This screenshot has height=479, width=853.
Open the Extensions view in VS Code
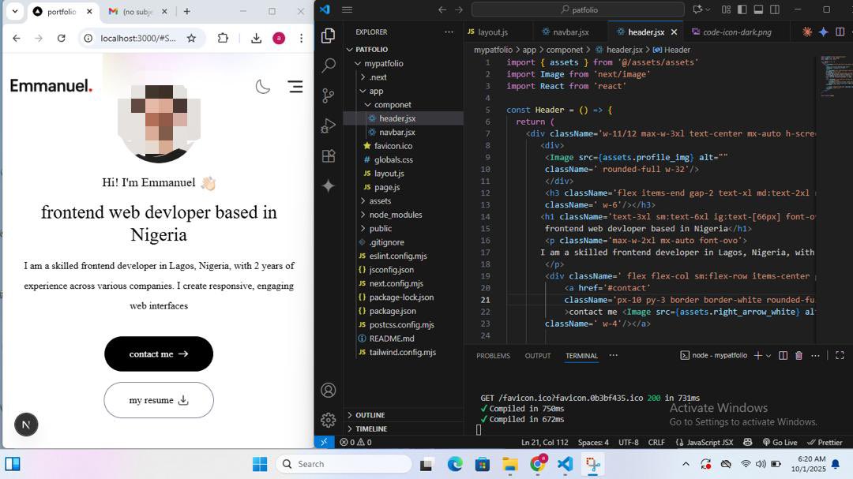328,156
